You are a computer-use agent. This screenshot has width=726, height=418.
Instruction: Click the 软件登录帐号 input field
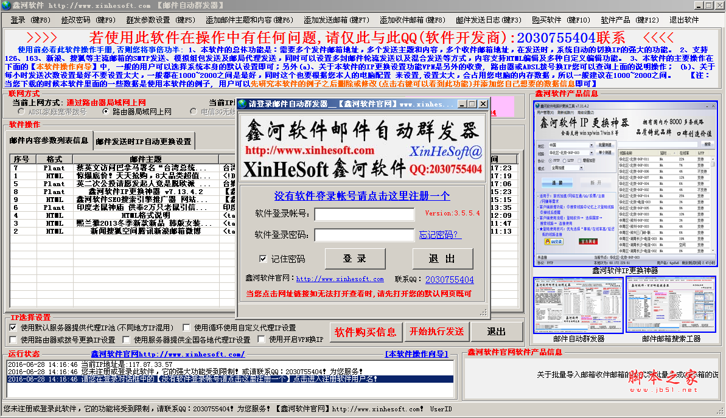(x=365, y=214)
